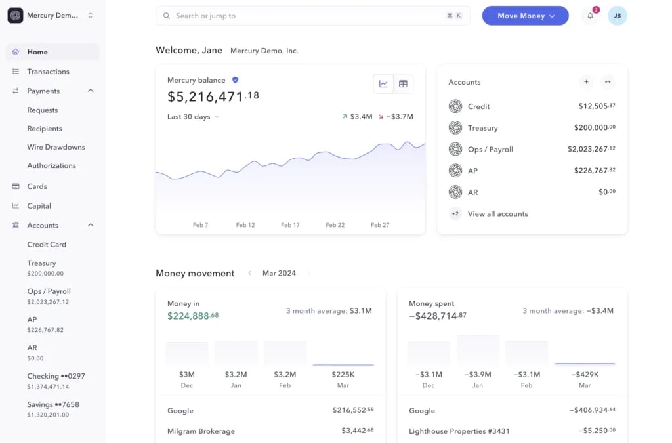The image size is (672, 443).
Task: Collapse the Payments sidebar section
Action: (x=91, y=91)
